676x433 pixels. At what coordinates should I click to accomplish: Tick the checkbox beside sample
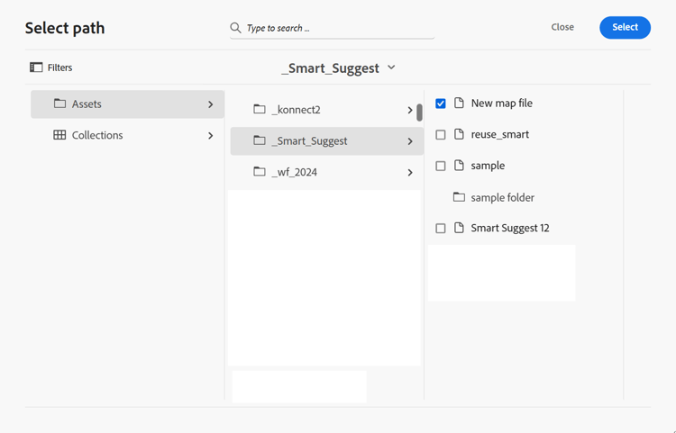point(441,166)
